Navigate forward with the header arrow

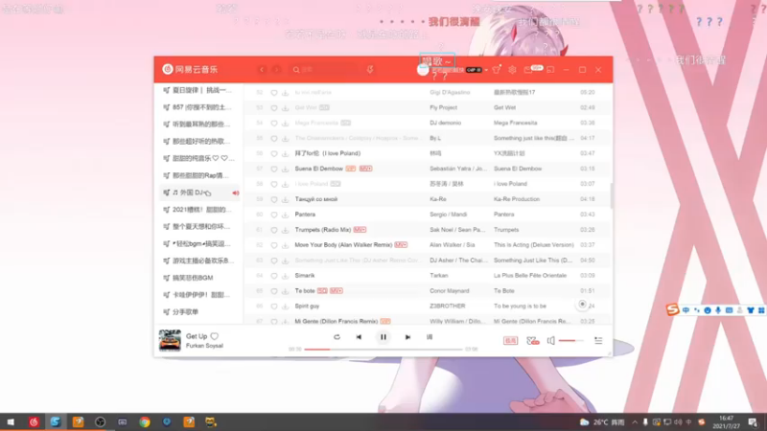tap(277, 70)
